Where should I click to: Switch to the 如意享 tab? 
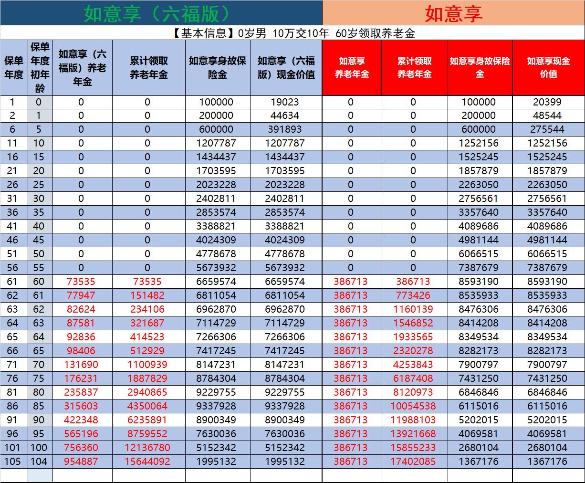pos(453,12)
